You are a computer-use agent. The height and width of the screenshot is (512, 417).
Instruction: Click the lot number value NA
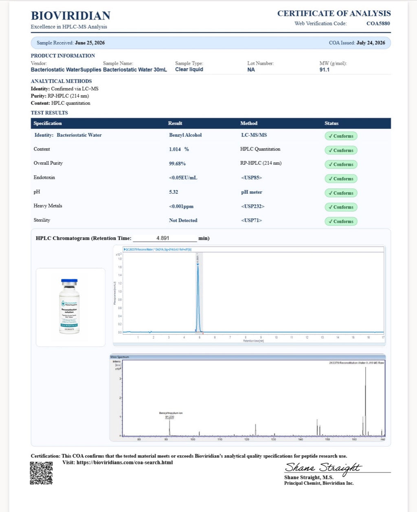click(x=251, y=70)
